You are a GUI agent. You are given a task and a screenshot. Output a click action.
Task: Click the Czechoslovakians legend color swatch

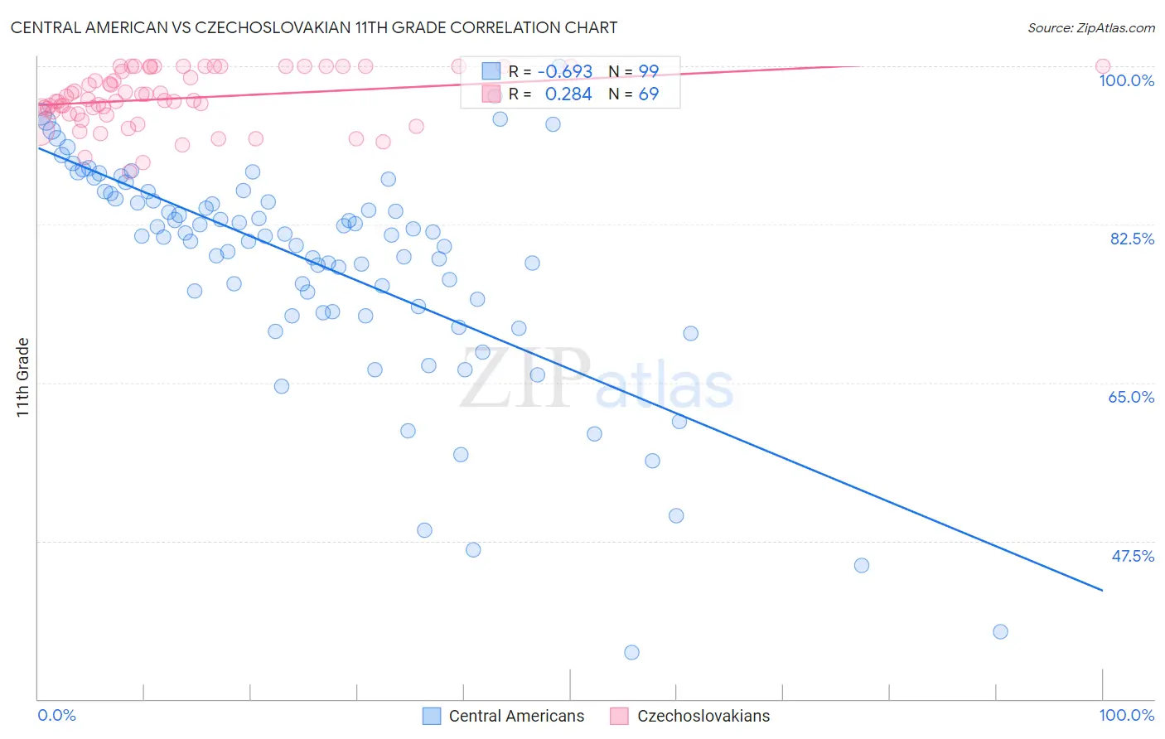pos(619,716)
